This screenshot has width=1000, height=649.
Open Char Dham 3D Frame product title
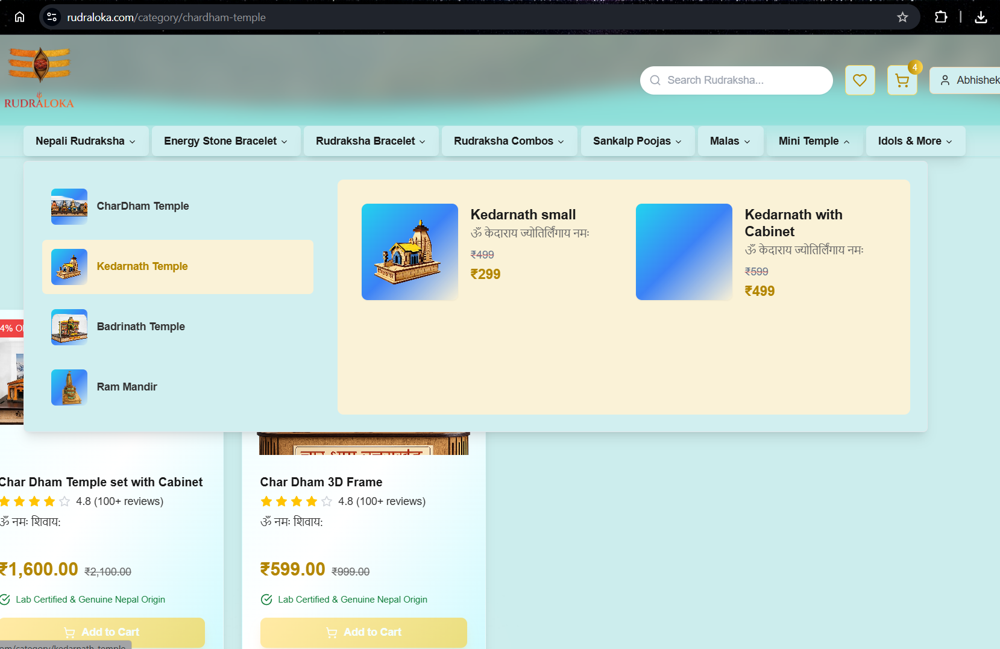tap(321, 482)
